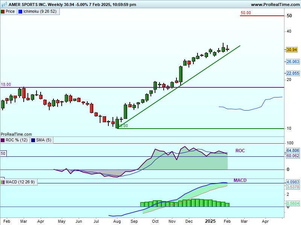Select the SMA (5) indicator label
The image size is (301, 225).
43,140
